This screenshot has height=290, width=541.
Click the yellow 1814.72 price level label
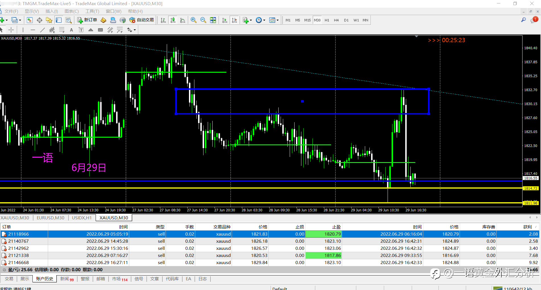click(x=530, y=188)
